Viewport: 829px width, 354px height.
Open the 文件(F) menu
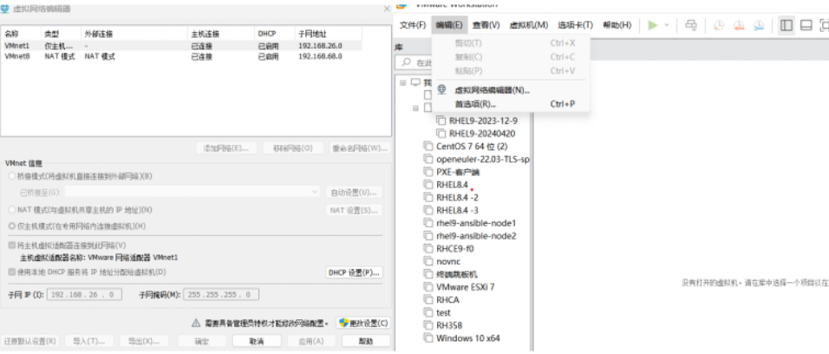(x=413, y=25)
